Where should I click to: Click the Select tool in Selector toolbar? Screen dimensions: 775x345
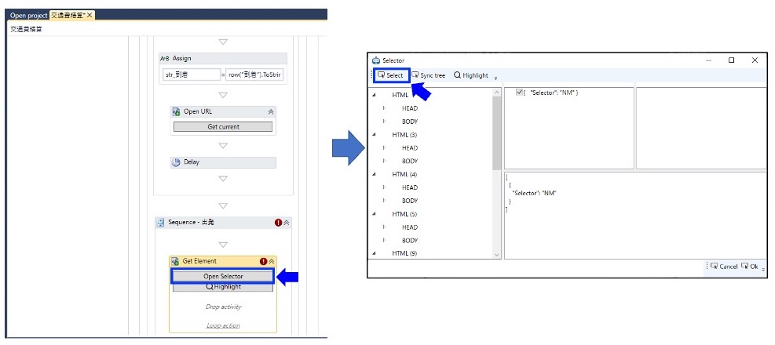(391, 75)
